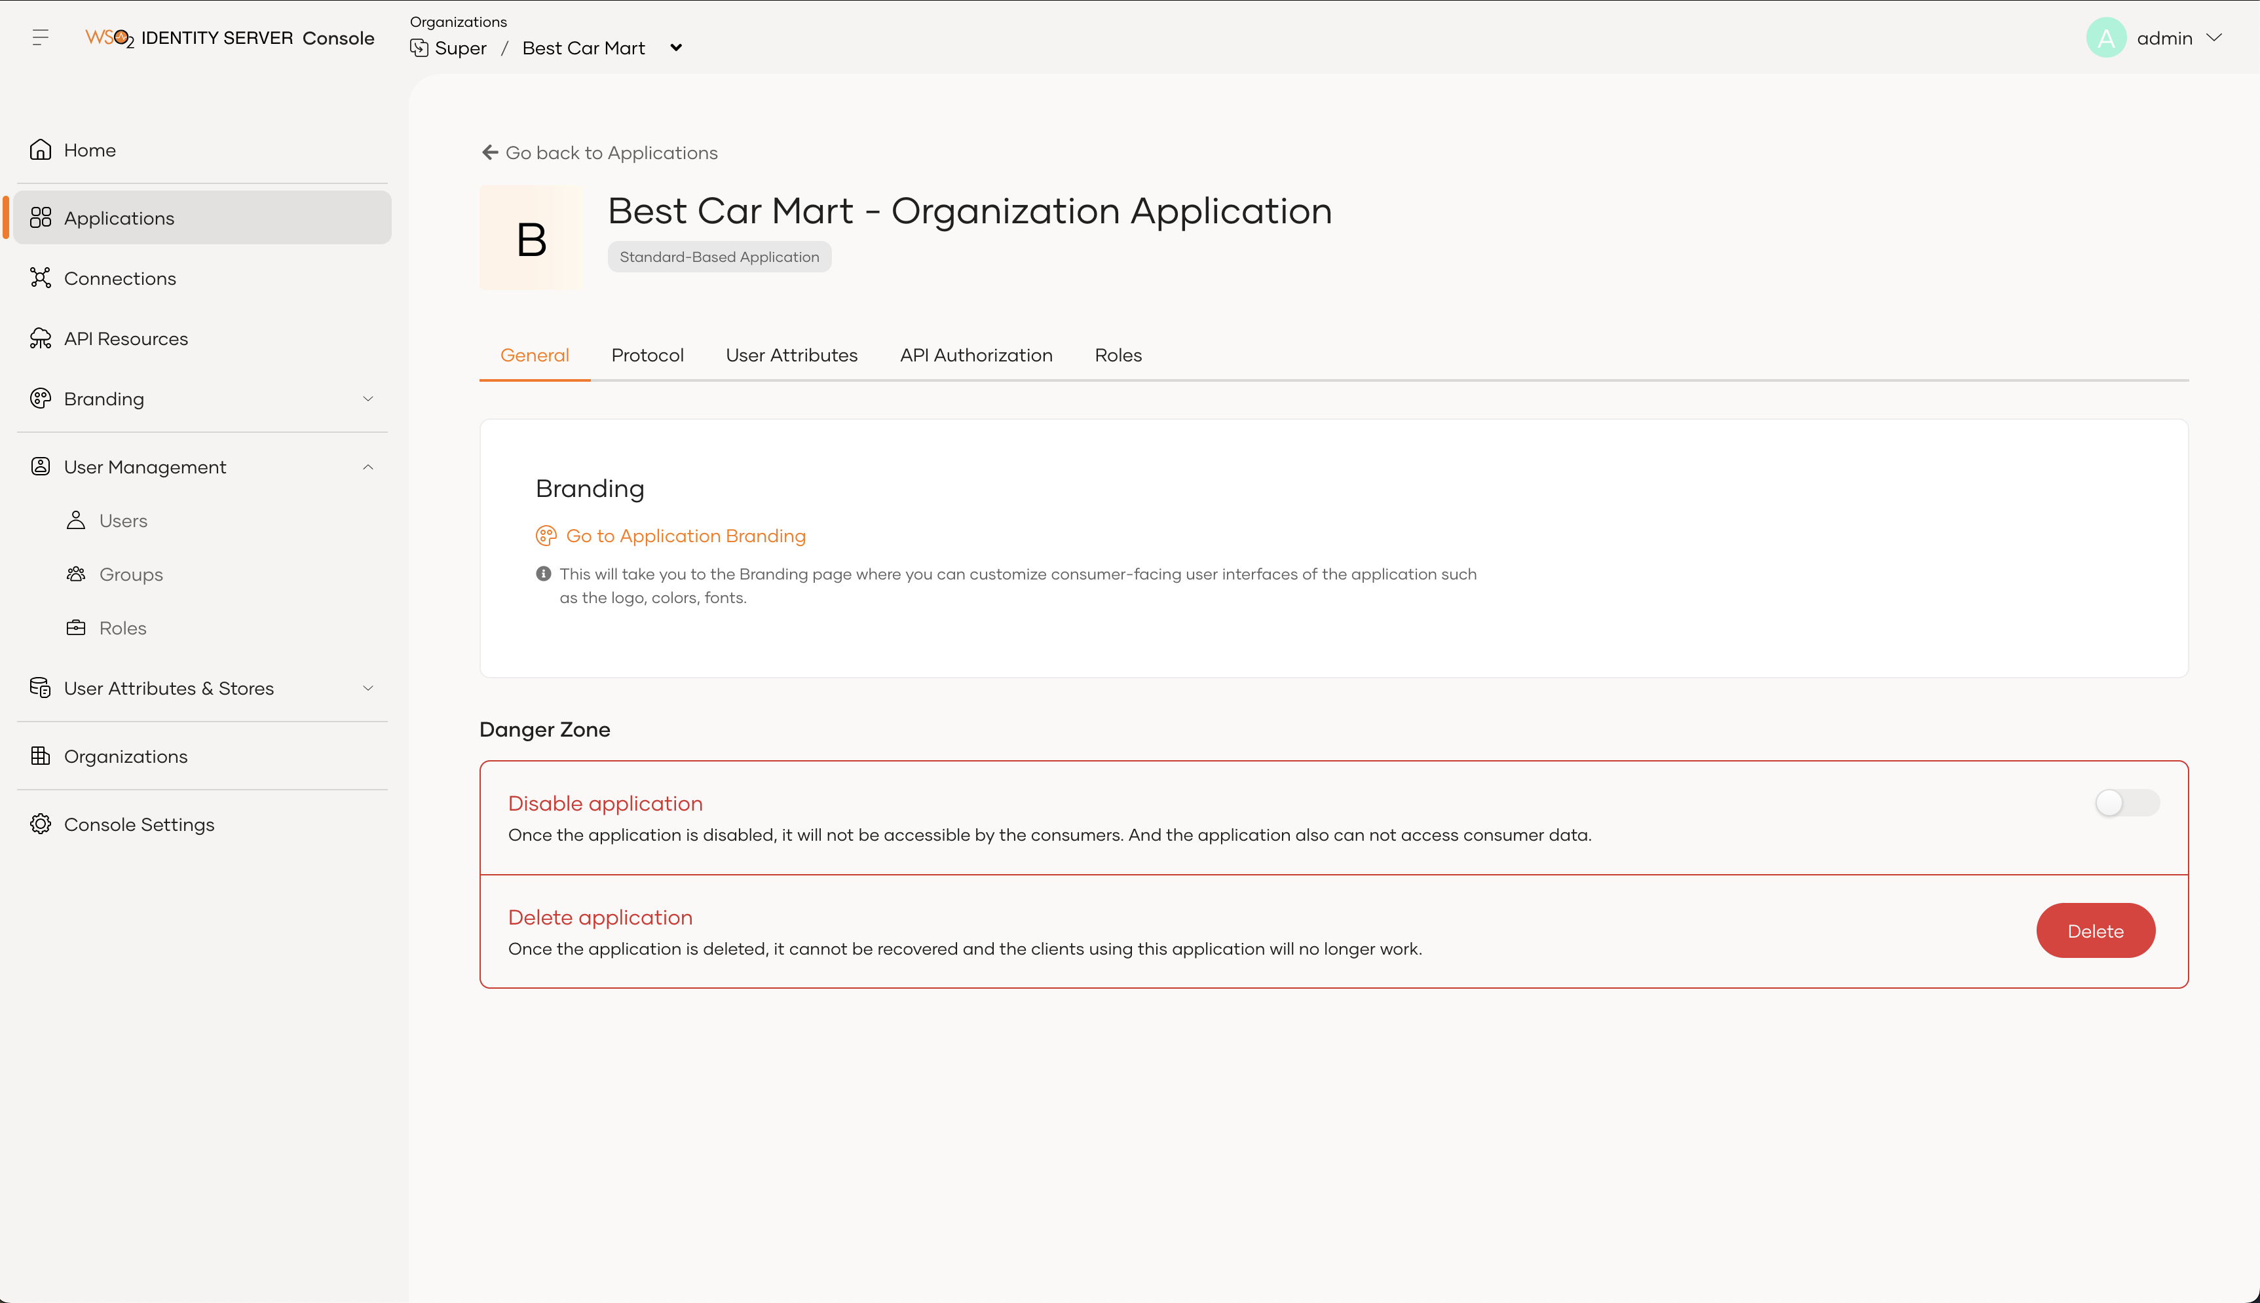This screenshot has width=2260, height=1303.
Task: Click the API Resources cloud icon
Action: click(40, 339)
